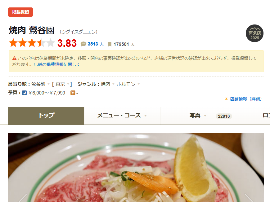Click the review comment bubble icon

pyautogui.click(x=83, y=44)
